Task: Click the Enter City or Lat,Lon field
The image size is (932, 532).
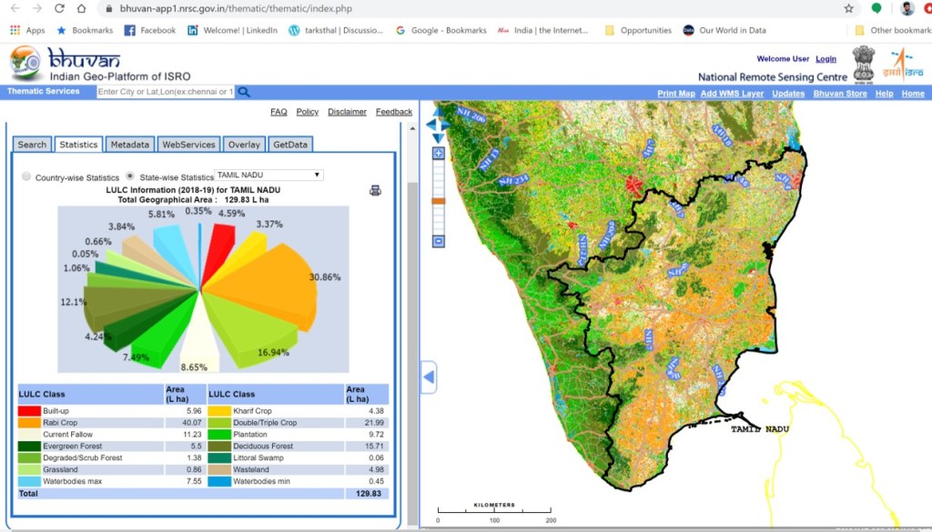Action: click(165, 92)
